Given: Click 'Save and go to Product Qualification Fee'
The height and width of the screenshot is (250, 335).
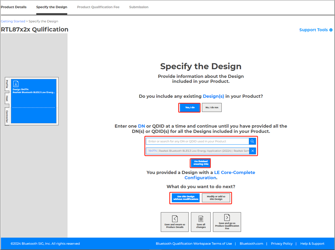Looking at the screenshot, I should point(227,222).
